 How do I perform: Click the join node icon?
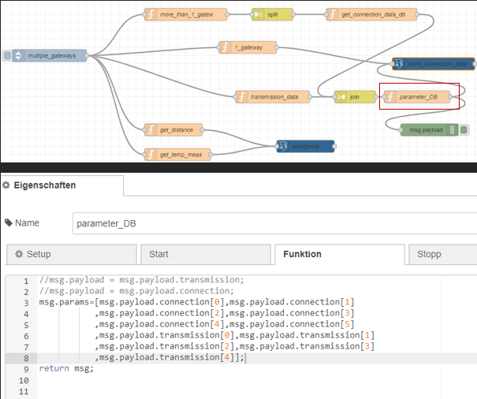341,97
